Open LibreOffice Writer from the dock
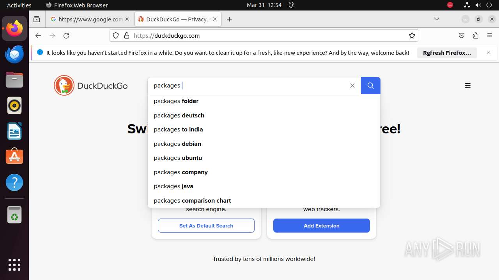The width and height of the screenshot is (499, 280). click(x=14, y=131)
